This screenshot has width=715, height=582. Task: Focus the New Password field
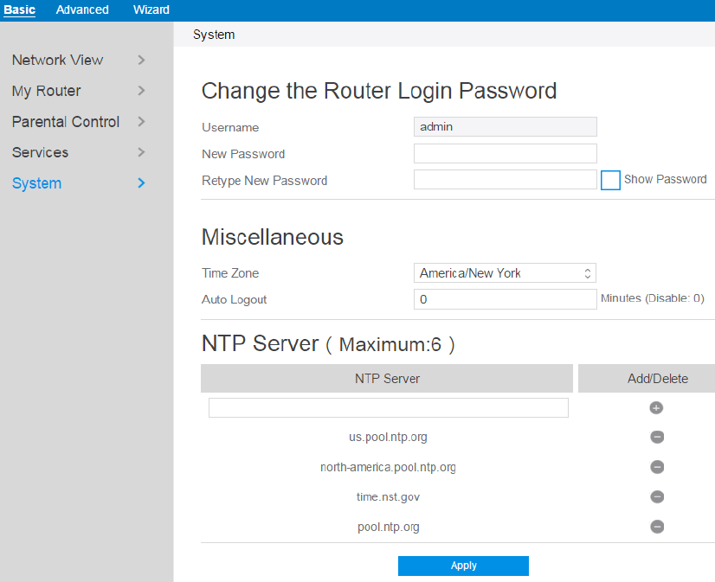505,154
